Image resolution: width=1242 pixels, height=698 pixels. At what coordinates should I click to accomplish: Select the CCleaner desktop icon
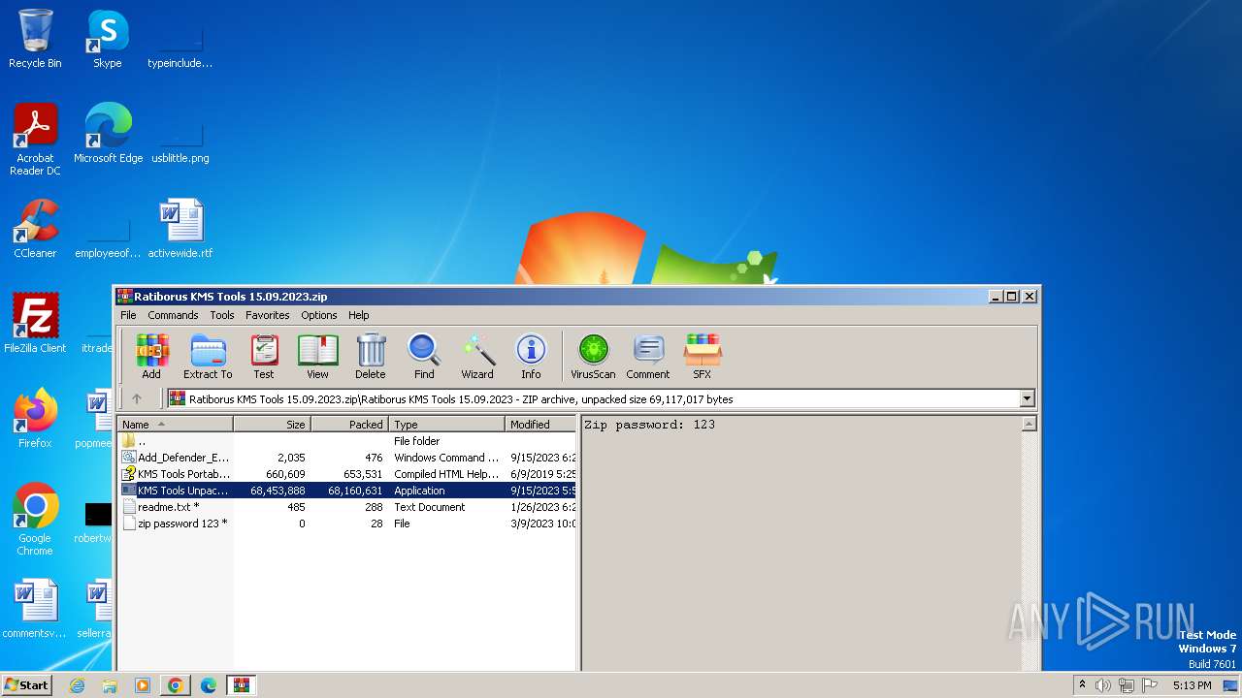(x=35, y=229)
